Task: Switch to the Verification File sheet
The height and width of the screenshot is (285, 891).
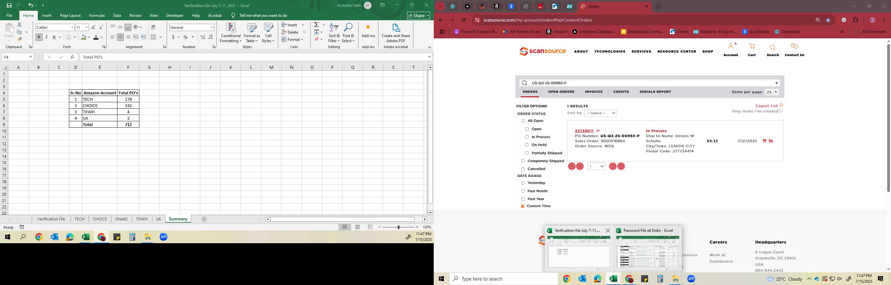Action: pos(51,219)
